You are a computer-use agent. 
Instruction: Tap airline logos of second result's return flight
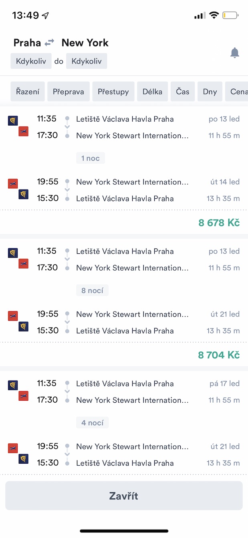coord(18,321)
